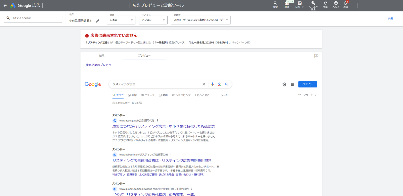Click the three-dot menu next to quartet-communications.com
Image resolution: width=403 pixels, height=196 pixels.
[191, 189]
